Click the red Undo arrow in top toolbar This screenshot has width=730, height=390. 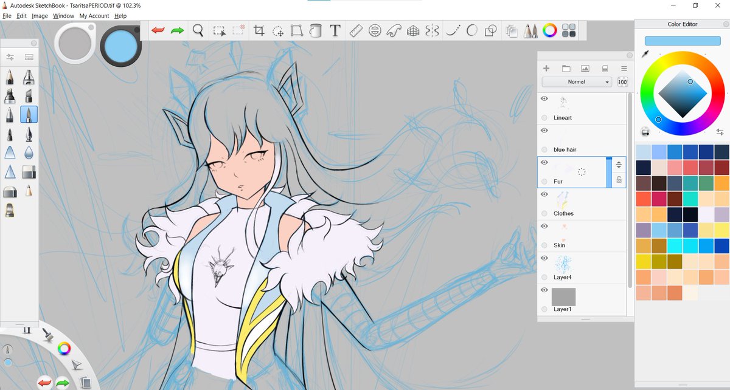click(x=158, y=30)
